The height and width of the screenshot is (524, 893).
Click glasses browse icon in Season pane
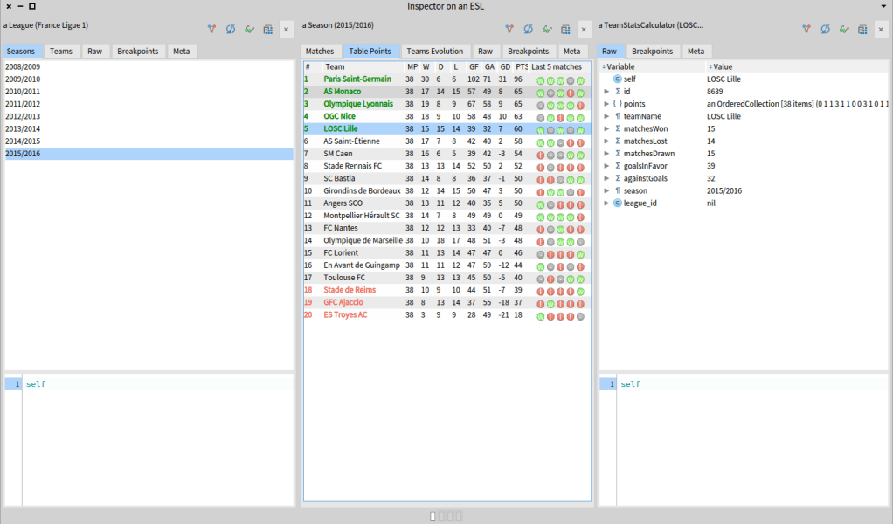[x=547, y=29]
